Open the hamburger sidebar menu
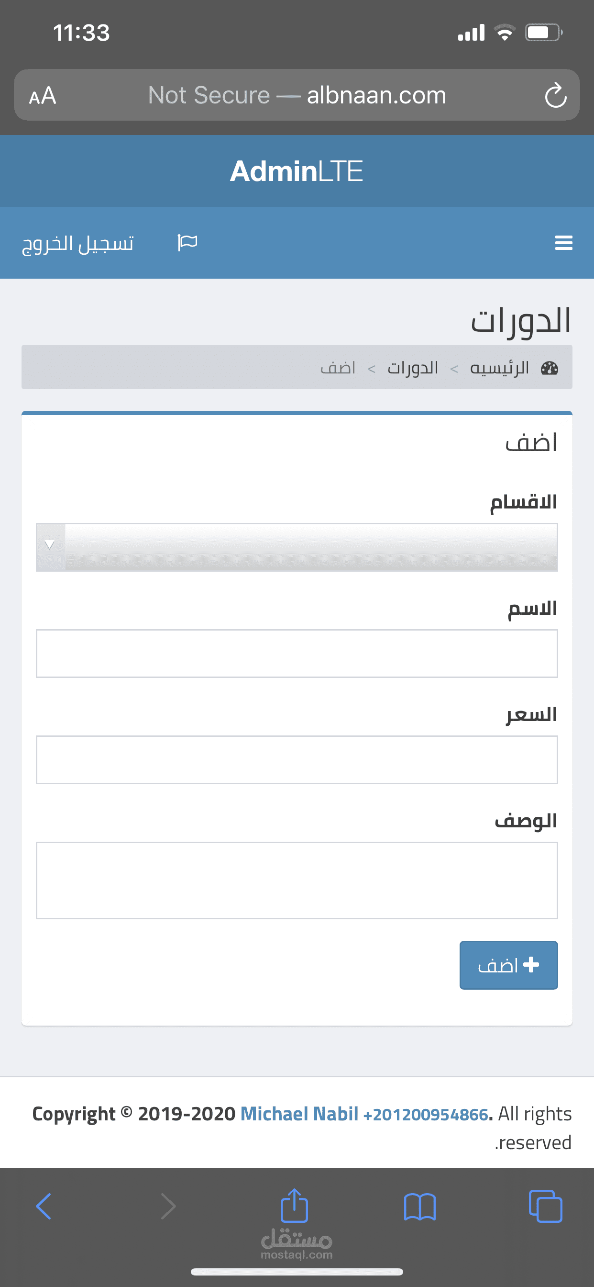 (x=563, y=243)
